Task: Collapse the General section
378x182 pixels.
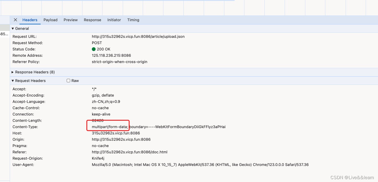Action: coord(20,28)
